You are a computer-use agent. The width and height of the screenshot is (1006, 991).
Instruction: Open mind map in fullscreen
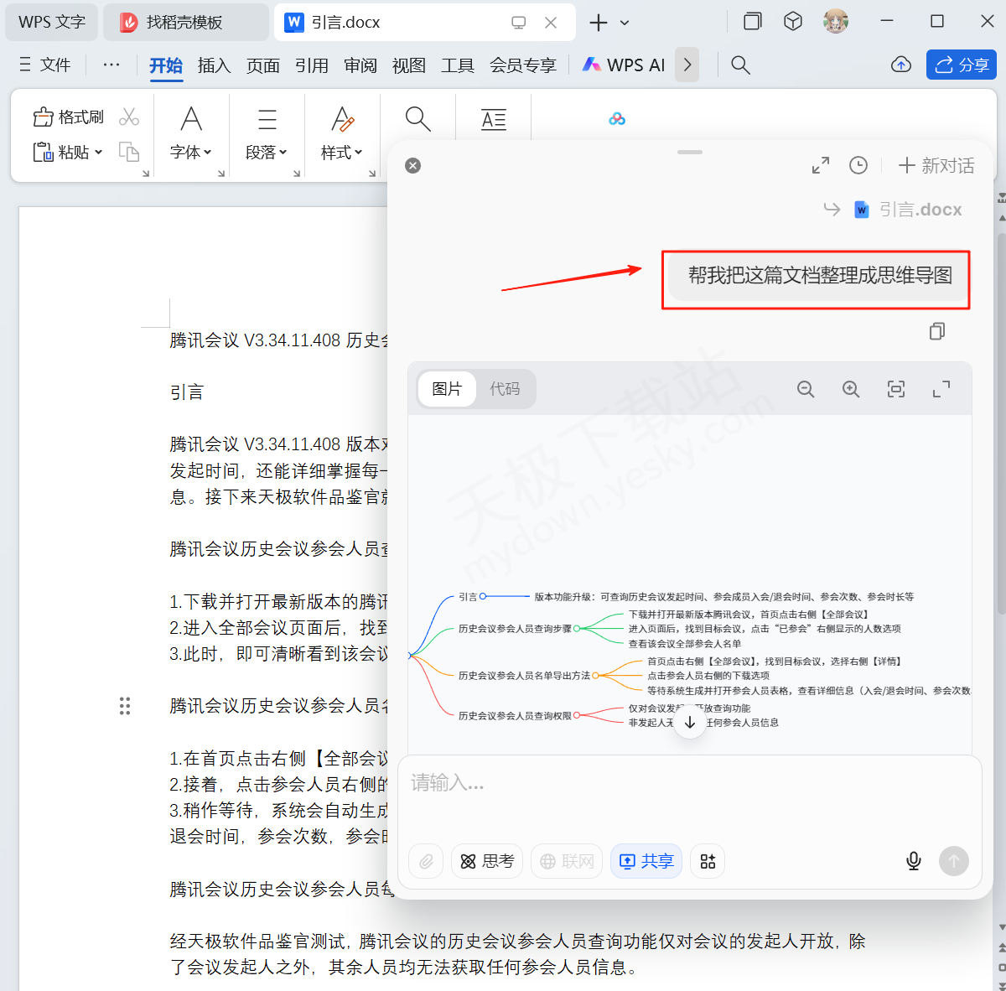[x=941, y=389]
